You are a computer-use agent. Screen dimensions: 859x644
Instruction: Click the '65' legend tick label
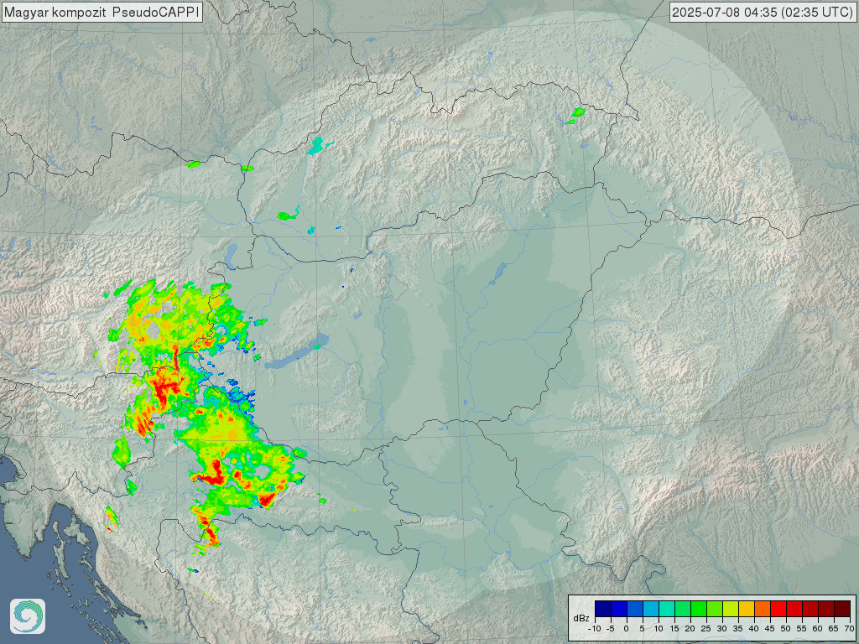(x=833, y=629)
